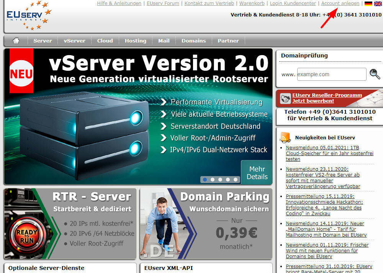This screenshot has width=383, height=273.
Task: Open the Domains navigation menu
Action: click(193, 41)
